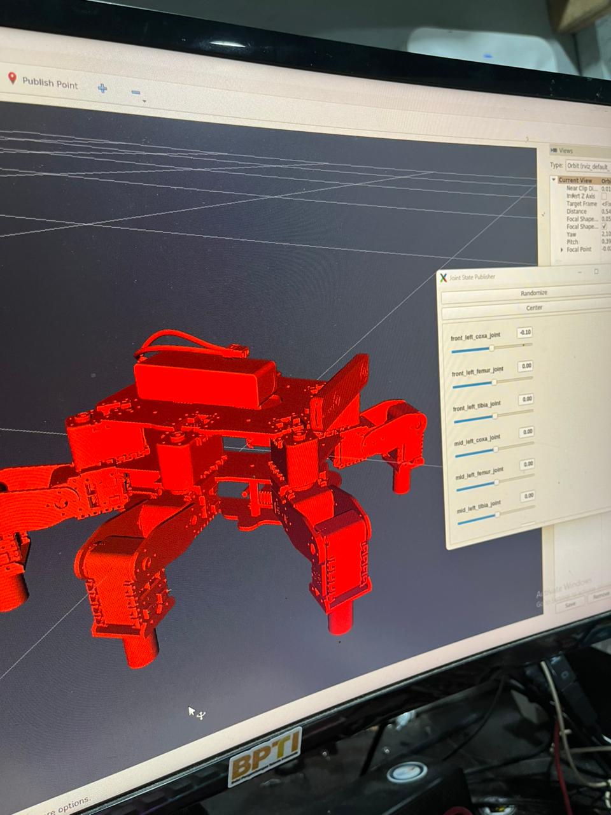Click the front_left_coxa_joint slider handle
The height and width of the screenshot is (815, 611).
(491, 348)
